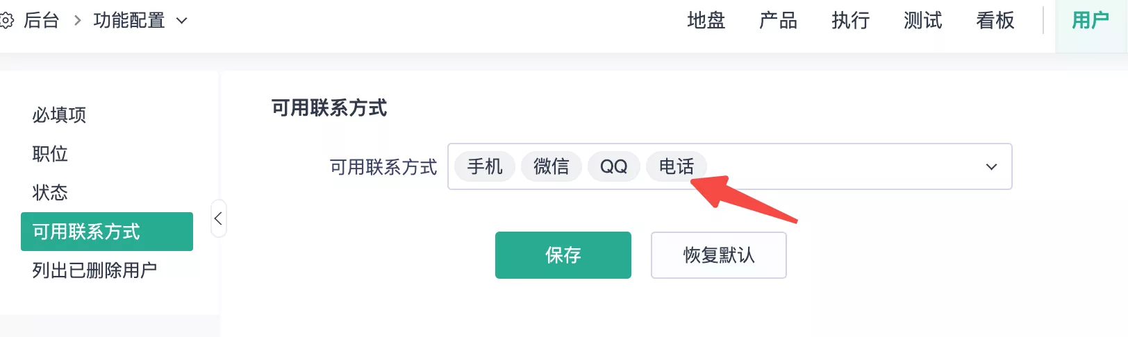Select the 用户 top navigation tab
This screenshot has width=1128, height=337.
(x=1090, y=21)
